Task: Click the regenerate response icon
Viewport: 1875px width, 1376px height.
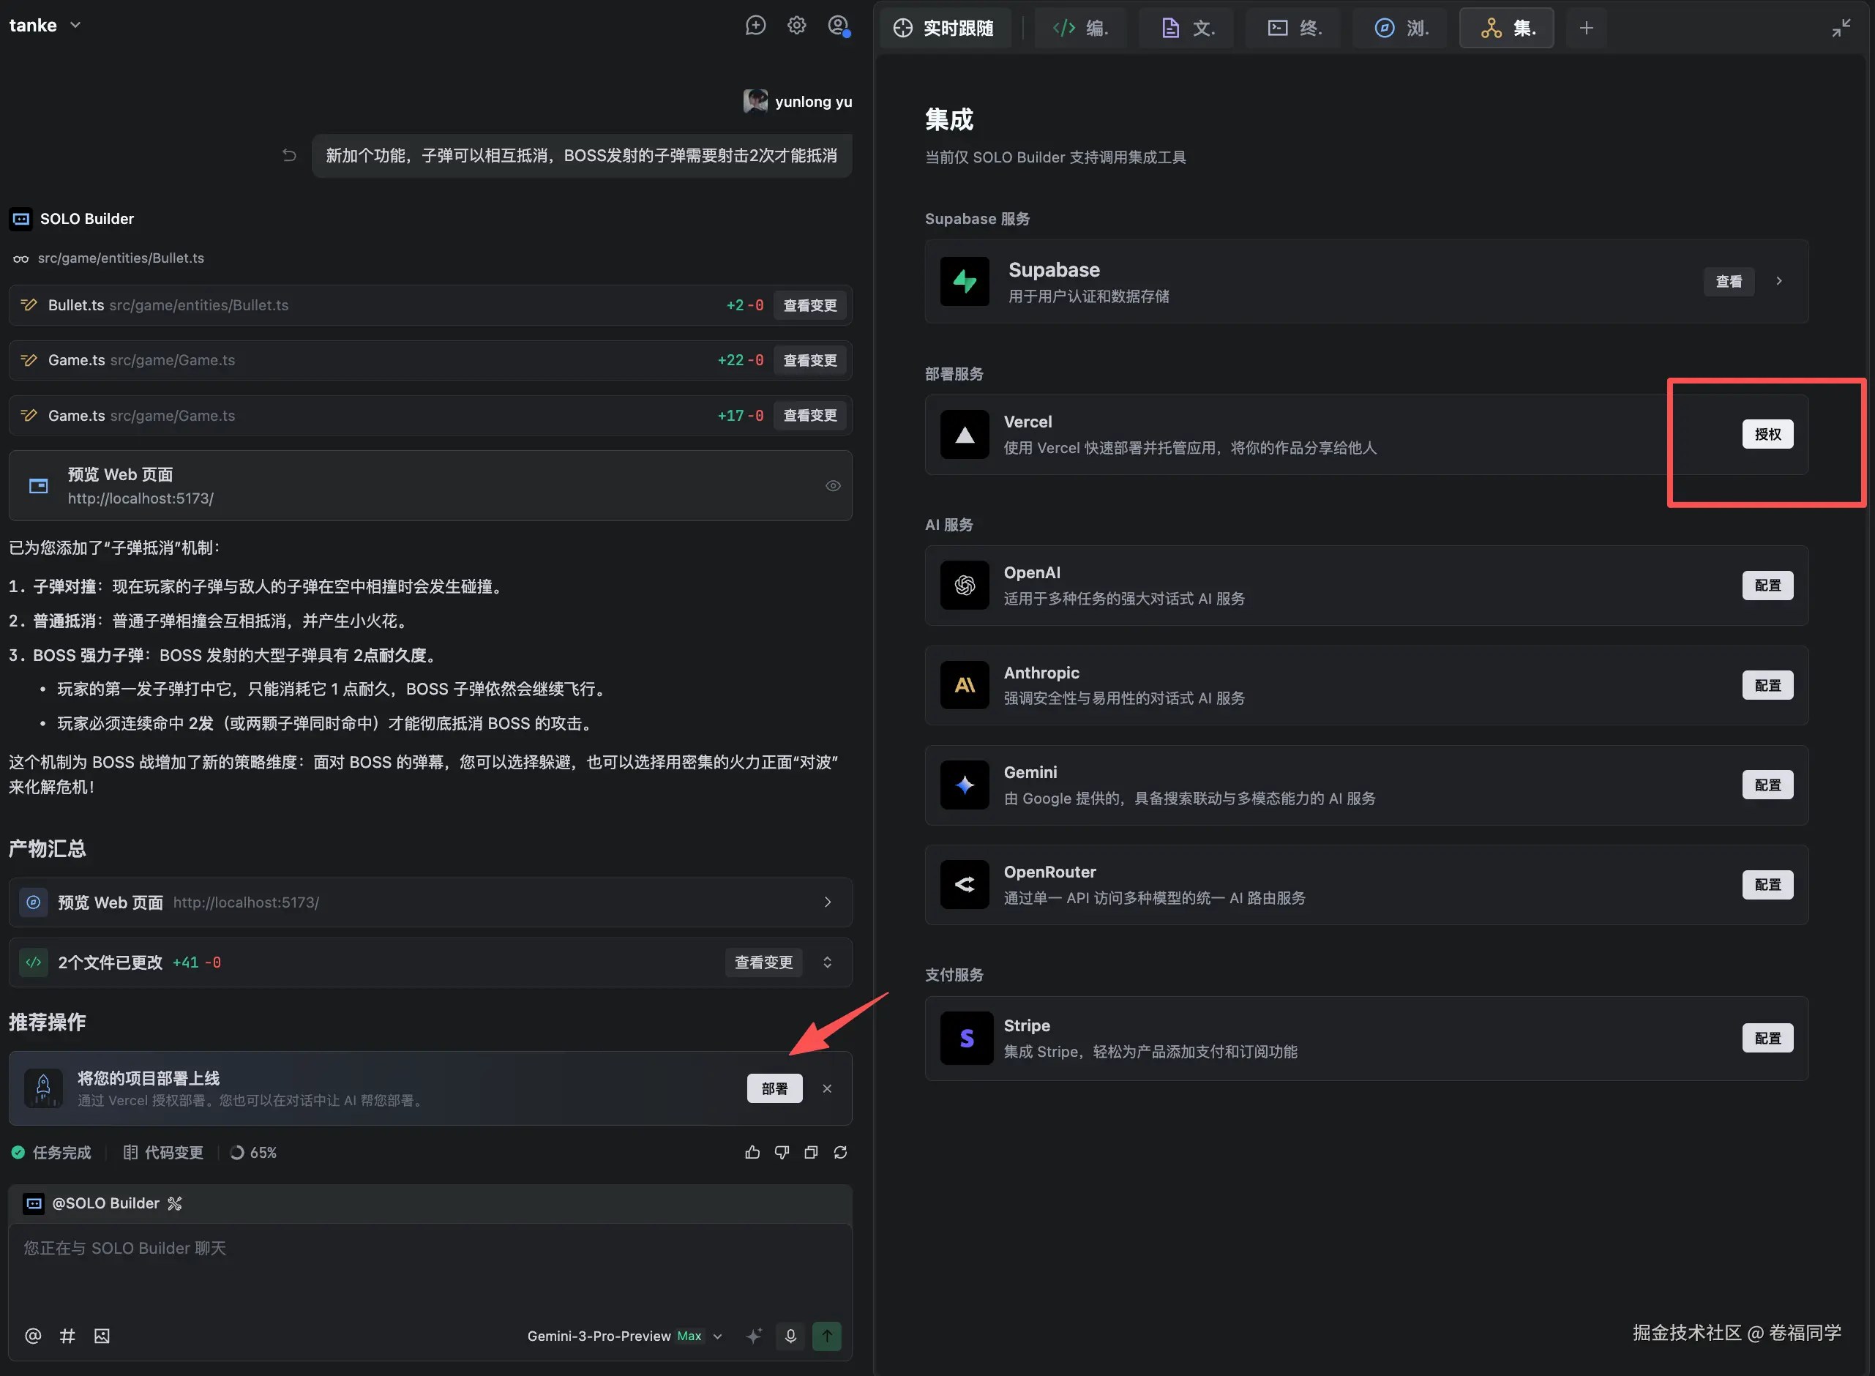Action: pyautogui.click(x=840, y=1153)
